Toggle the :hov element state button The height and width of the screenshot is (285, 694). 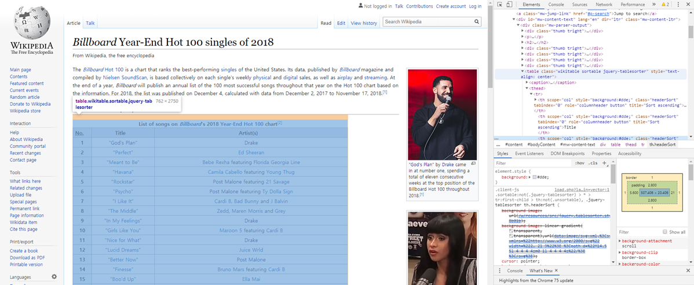coord(579,163)
